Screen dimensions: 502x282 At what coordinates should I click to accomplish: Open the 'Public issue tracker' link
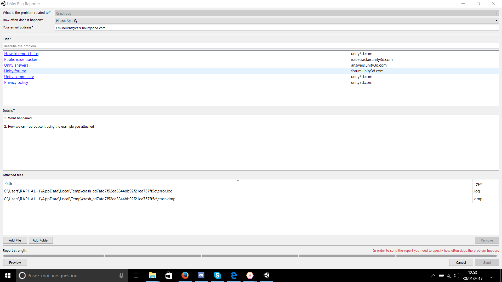21,60
